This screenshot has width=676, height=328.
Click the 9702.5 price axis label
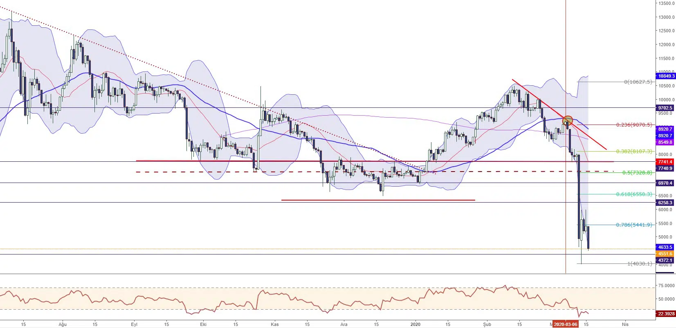click(665, 108)
